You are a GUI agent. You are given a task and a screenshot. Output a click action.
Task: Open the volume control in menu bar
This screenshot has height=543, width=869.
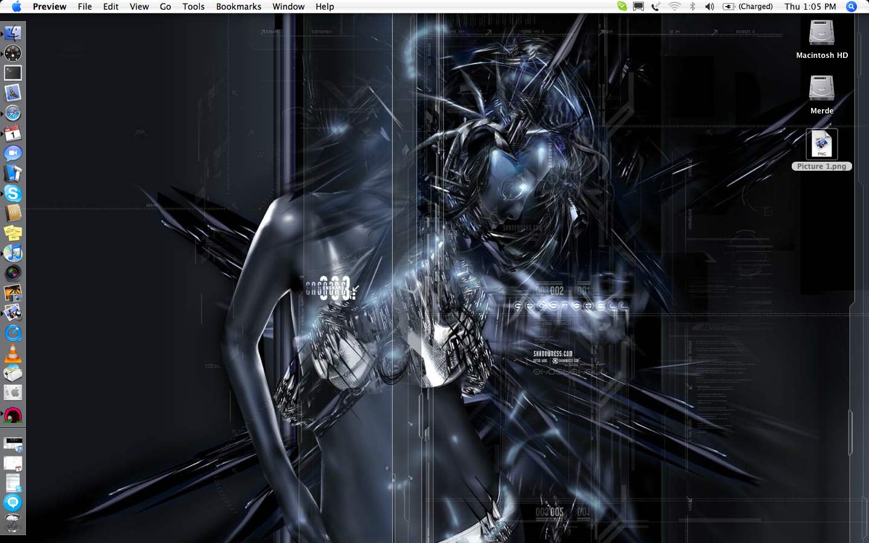tap(710, 7)
